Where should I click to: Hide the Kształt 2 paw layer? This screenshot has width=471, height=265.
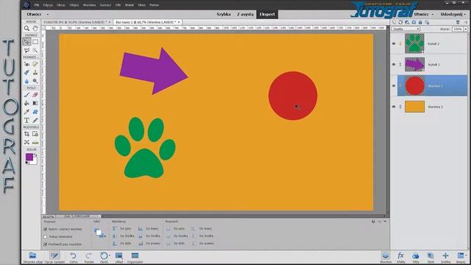(394, 43)
